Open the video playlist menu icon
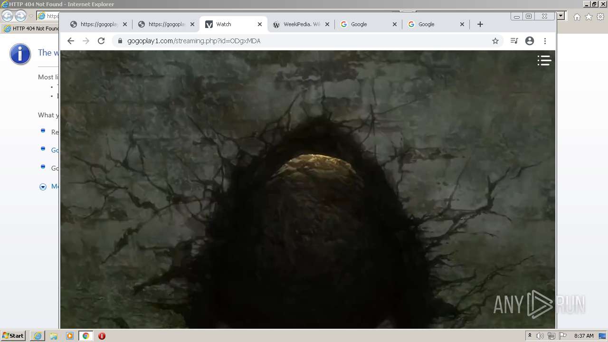This screenshot has width=608, height=342. 544,60
